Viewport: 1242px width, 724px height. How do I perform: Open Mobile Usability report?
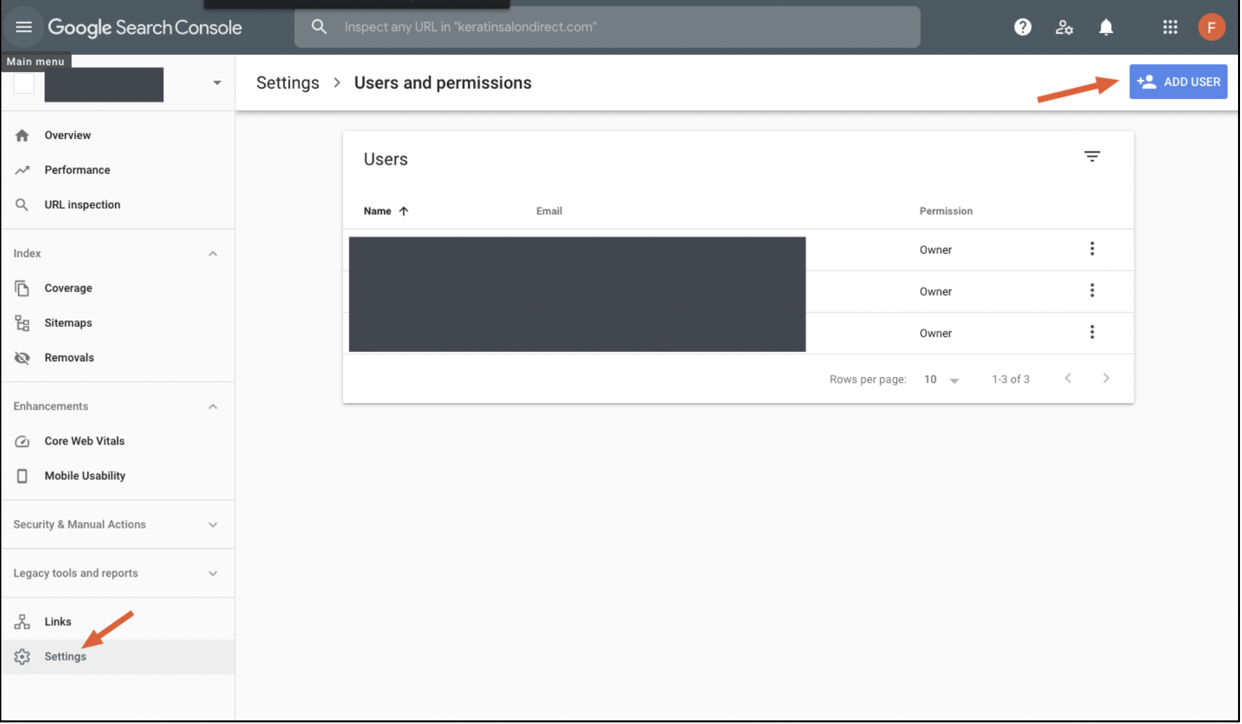[x=118, y=476]
